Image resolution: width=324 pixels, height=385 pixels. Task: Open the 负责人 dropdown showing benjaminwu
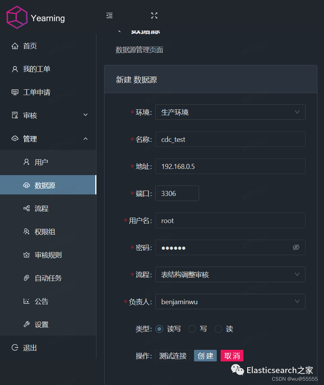tap(230, 302)
